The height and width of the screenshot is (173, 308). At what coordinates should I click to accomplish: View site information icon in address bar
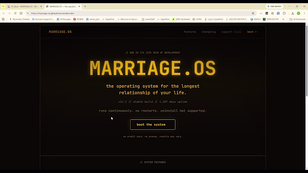[x=28, y=13]
